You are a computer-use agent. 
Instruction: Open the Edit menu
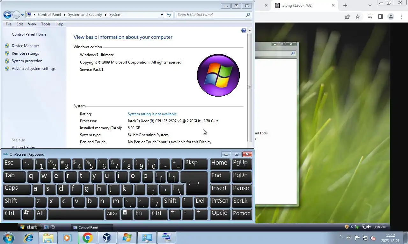pos(20,24)
